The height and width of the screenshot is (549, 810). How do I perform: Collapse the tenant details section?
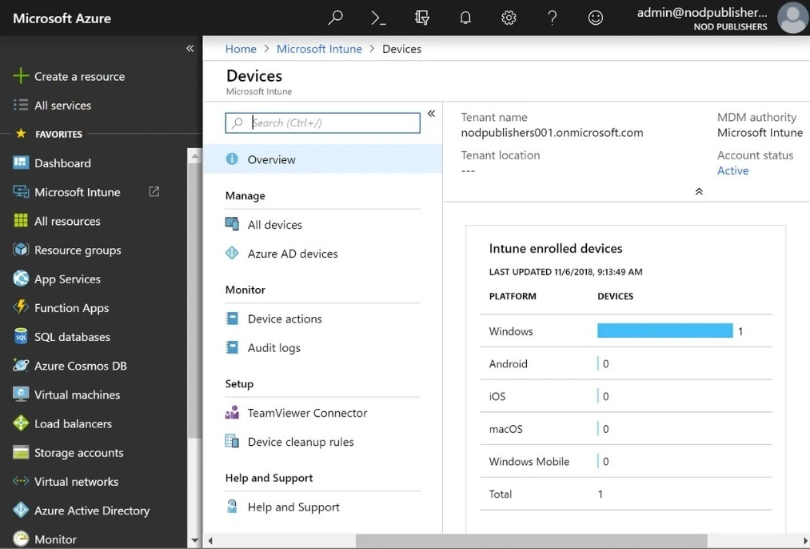[x=699, y=191]
